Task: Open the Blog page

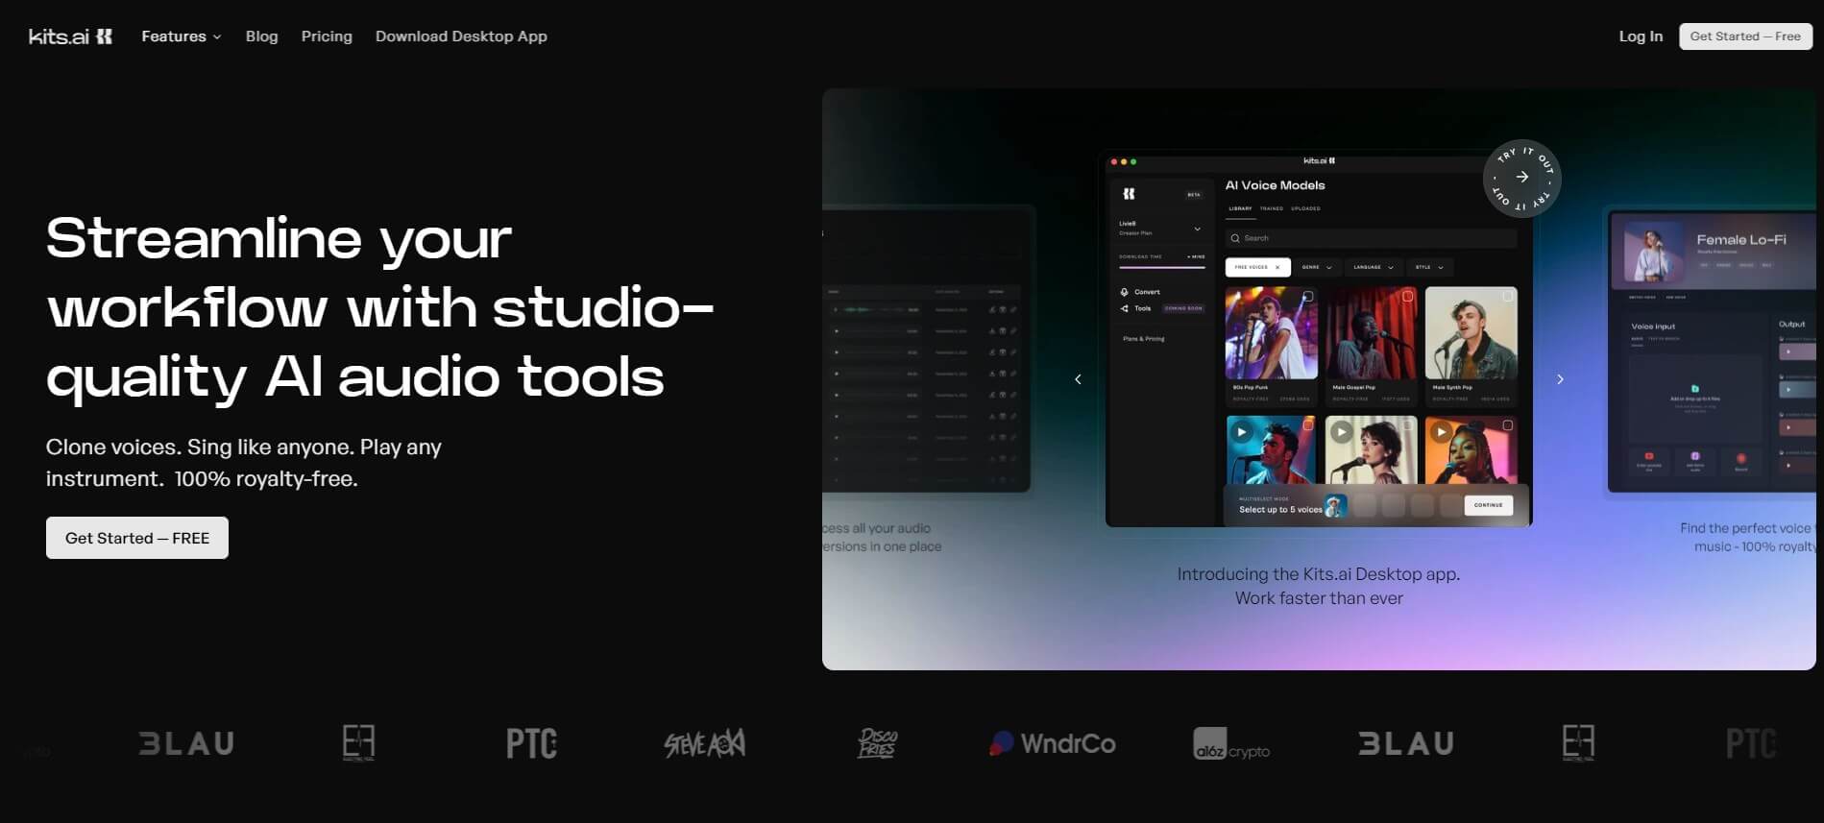Action: 261,36
